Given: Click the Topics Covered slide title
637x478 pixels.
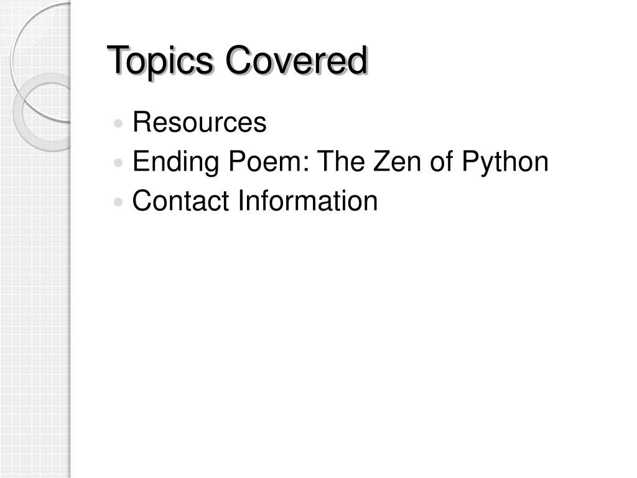Looking at the screenshot, I should [x=237, y=60].
